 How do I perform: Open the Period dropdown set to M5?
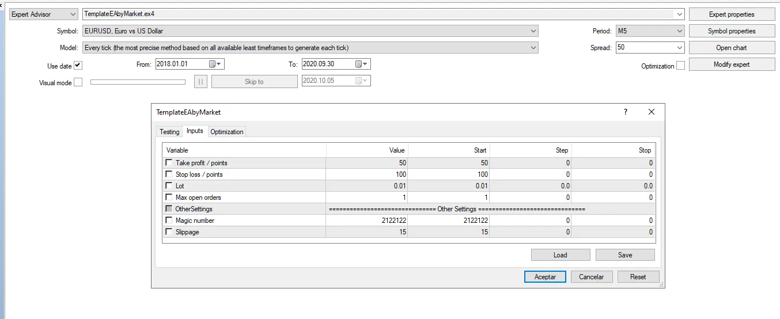(x=680, y=31)
